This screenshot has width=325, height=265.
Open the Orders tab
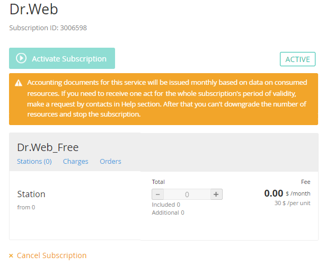(x=110, y=161)
